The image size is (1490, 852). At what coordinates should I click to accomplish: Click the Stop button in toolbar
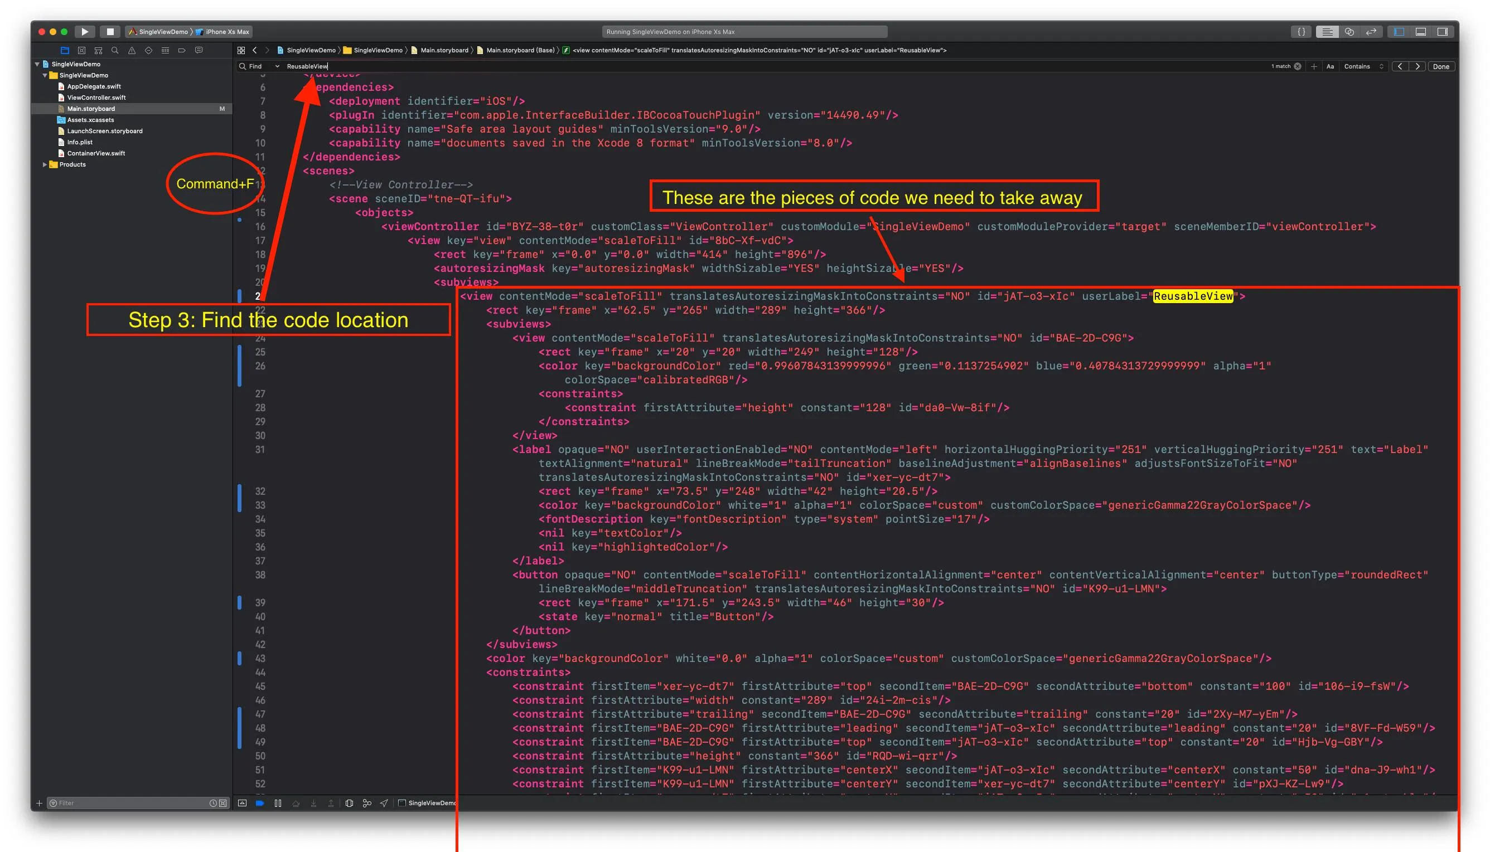109,32
